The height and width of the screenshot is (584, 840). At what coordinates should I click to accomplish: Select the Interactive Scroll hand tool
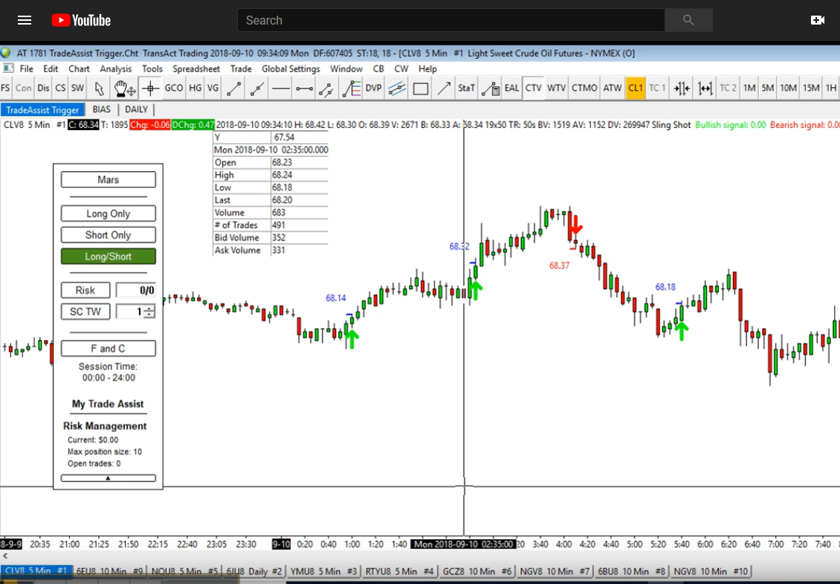click(x=124, y=89)
